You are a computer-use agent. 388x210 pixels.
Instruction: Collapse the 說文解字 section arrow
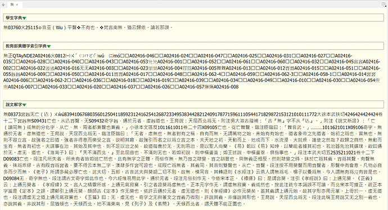pyautogui.click(x=24, y=105)
